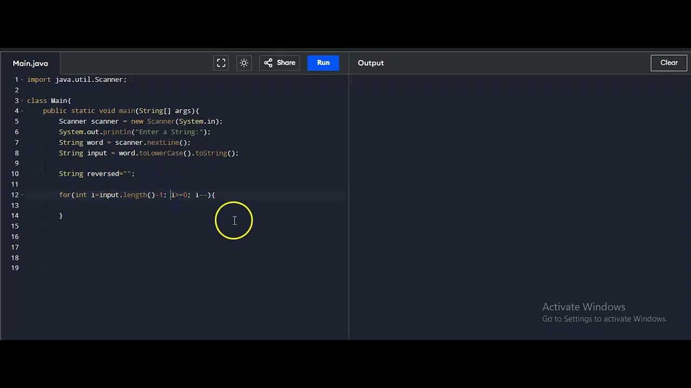This screenshot has height=388, width=691.
Task: Click the closing brace on line 14
Action: point(61,216)
